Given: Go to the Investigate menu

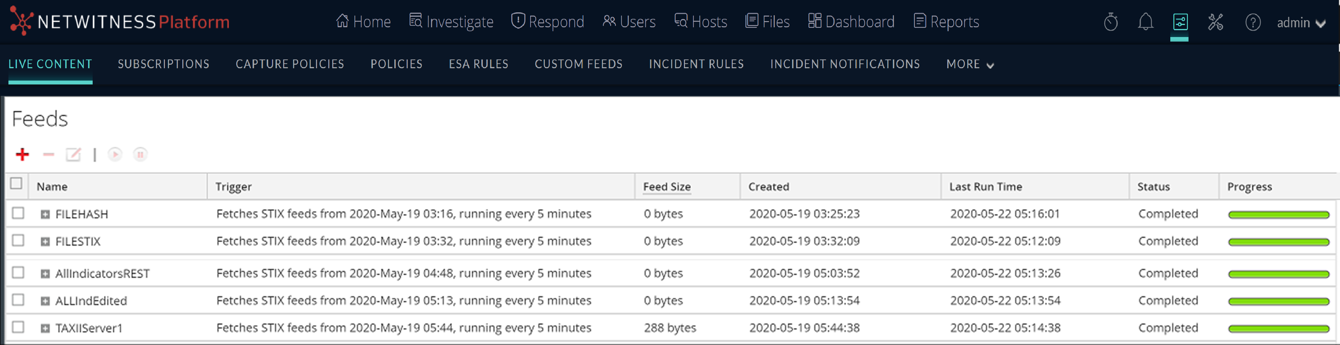Looking at the screenshot, I should pos(451,22).
